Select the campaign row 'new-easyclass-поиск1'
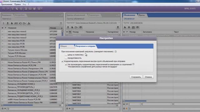 pyautogui.click(x=31, y=31)
